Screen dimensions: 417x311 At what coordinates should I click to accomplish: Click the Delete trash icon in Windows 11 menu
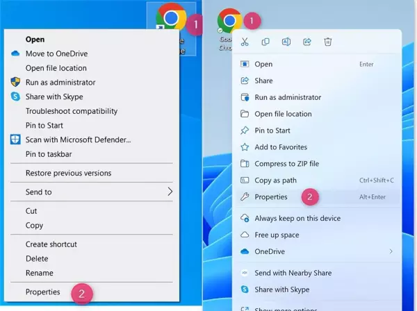click(x=327, y=42)
